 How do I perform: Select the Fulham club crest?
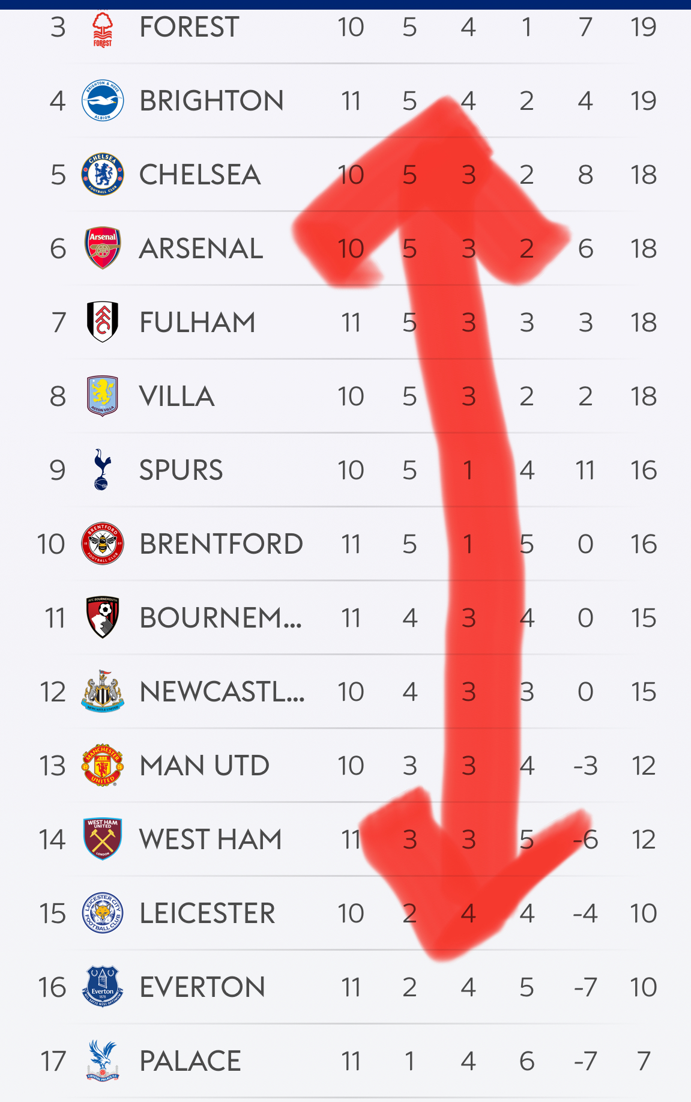coord(103,322)
